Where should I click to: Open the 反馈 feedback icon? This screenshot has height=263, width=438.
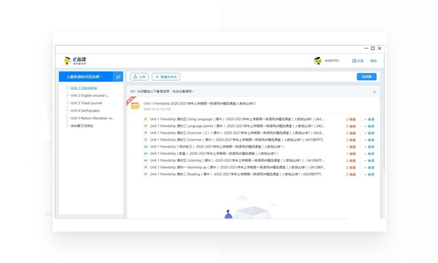[x=358, y=61]
